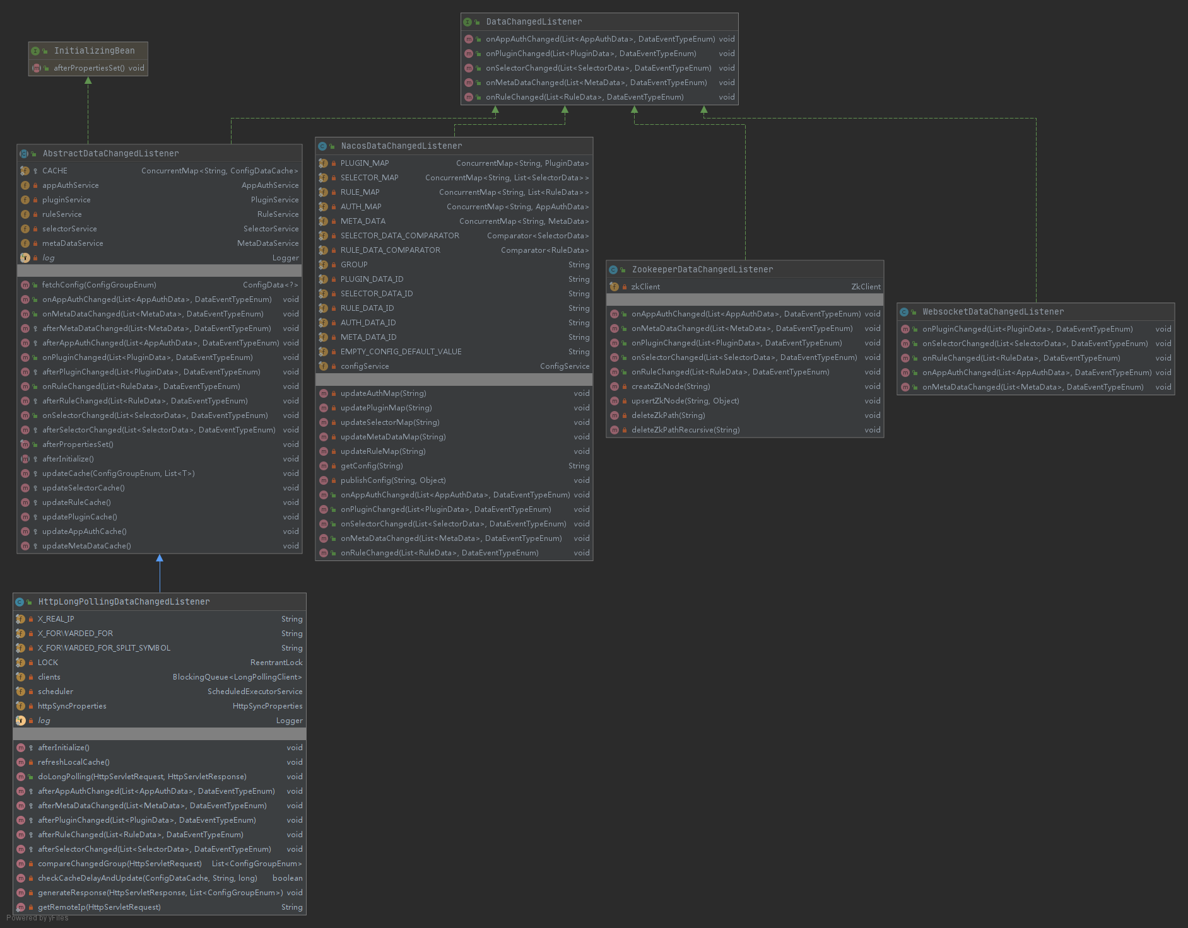The height and width of the screenshot is (928, 1188).
Task: Click the field icon beside CACHE
Action: pyautogui.click(x=25, y=171)
